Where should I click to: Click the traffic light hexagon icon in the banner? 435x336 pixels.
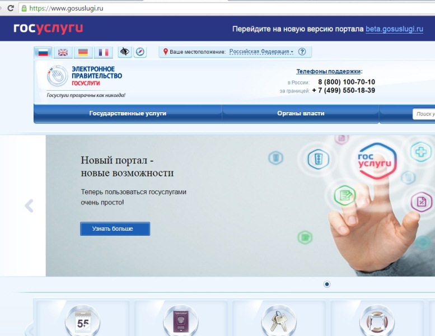tap(318, 159)
